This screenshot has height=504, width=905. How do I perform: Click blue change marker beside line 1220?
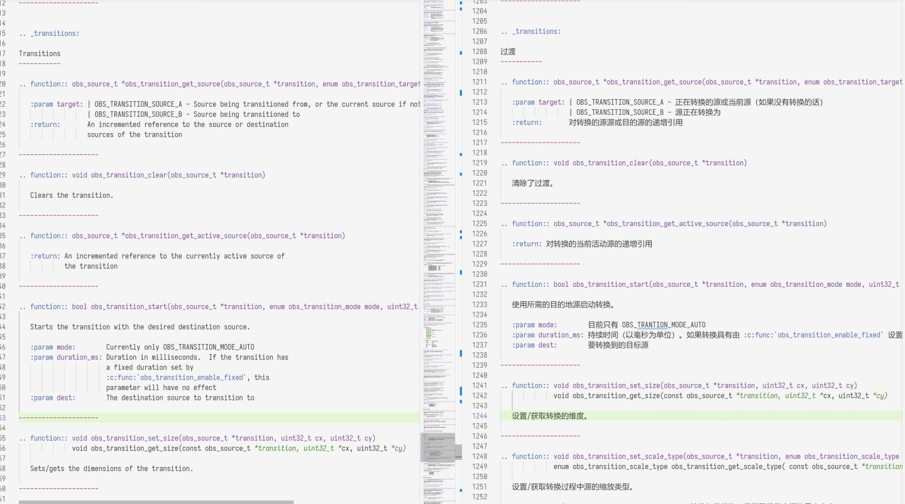click(461, 173)
